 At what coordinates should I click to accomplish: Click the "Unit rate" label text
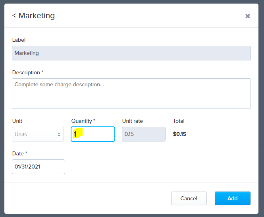[132, 121]
